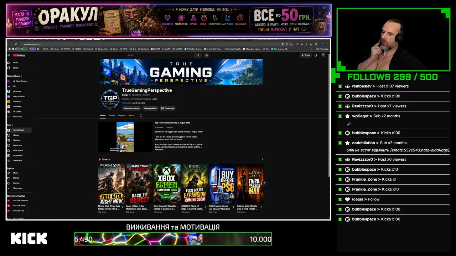Open the Xbox 25 Playable Games short
This screenshot has height=256, width=456.
point(167,183)
